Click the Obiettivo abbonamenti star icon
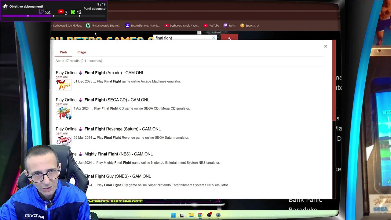The height and width of the screenshot is (220, 391). 5,6
